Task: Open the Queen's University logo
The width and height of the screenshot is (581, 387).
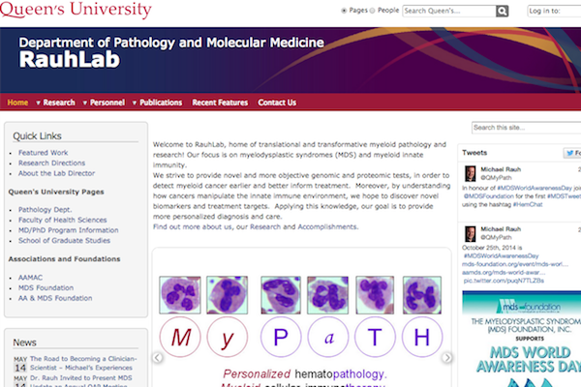Action: point(76,11)
